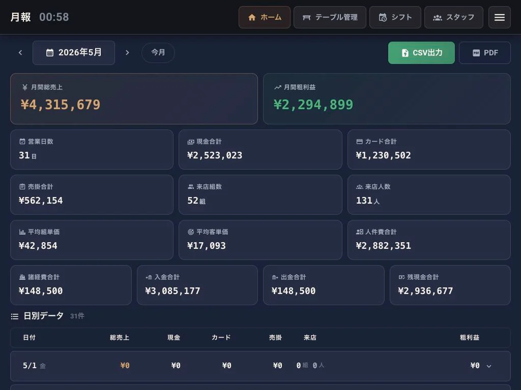Click the group icon beside 来店人数
521x390 pixels.
point(359,187)
